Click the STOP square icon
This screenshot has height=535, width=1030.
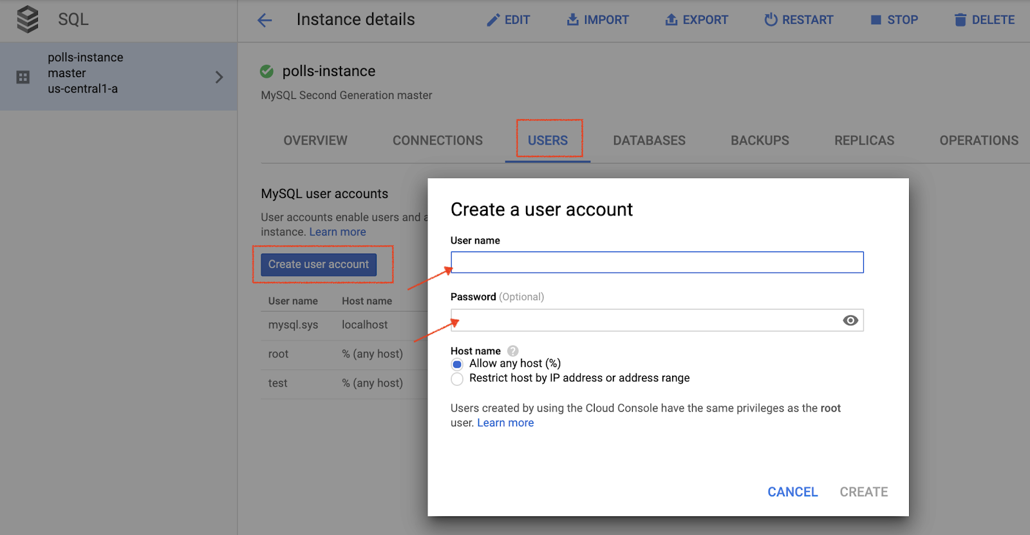point(876,20)
